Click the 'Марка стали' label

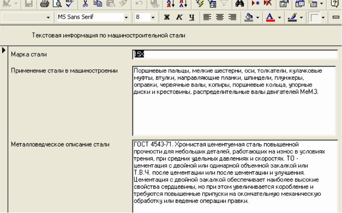pyautogui.click(x=29, y=54)
